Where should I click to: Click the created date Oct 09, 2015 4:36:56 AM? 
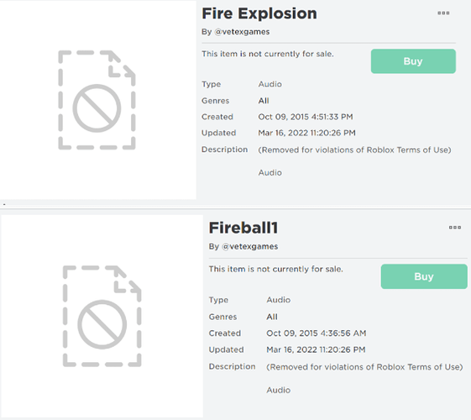pyautogui.click(x=316, y=333)
